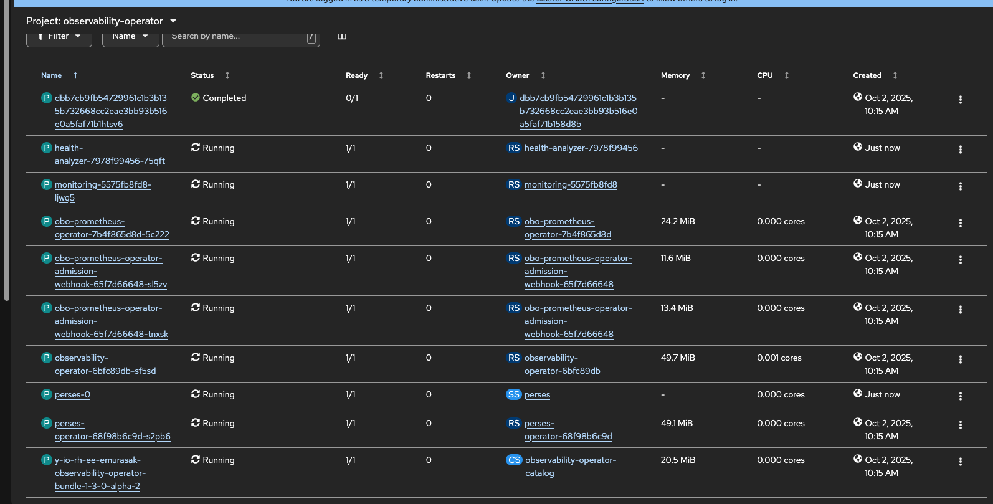Click the J job badge in Owner column
This screenshot has height=504, width=993.
(x=511, y=98)
